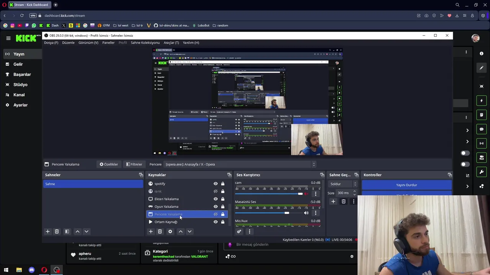The width and height of the screenshot is (490, 275).
Task: Open advanced audio properties gears icon
Action: 239,231
